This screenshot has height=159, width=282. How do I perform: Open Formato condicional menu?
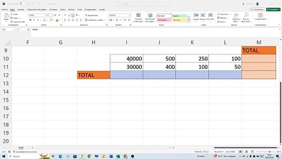138,18
